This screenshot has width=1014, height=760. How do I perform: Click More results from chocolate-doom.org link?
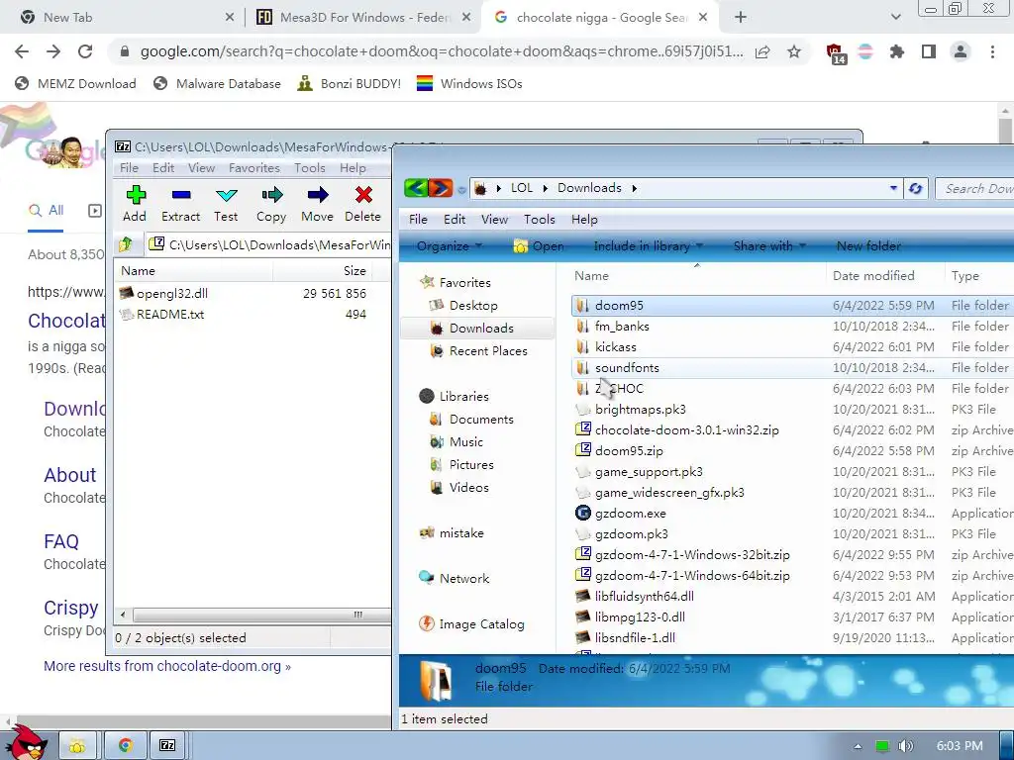coord(166,666)
